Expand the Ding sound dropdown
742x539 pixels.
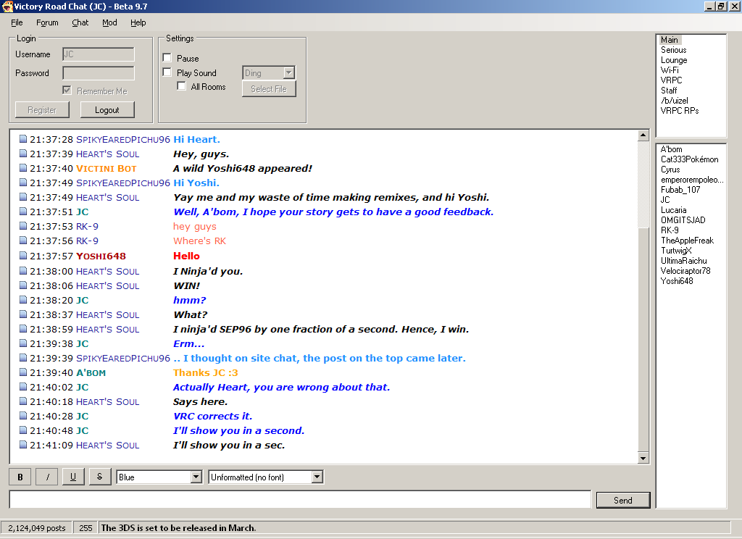pos(289,72)
